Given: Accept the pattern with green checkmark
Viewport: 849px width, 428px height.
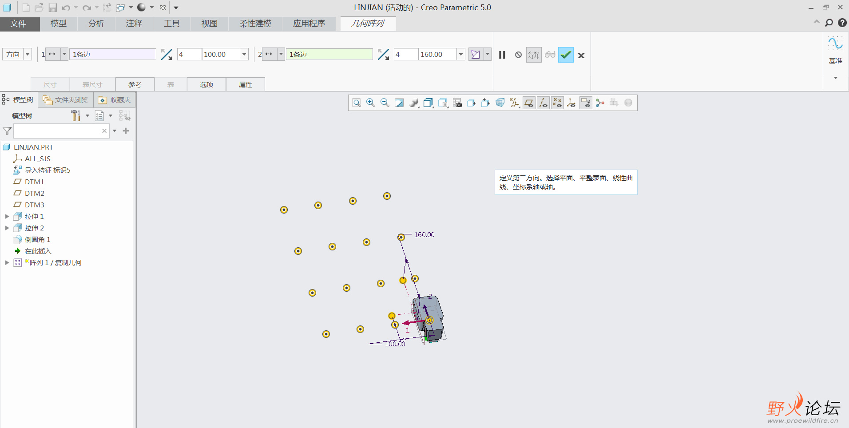Looking at the screenshot, I should pyautogui.click(x=566, y=55).
